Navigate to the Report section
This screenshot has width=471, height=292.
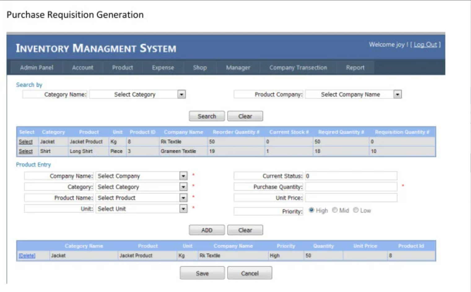pyautogui.click(x=355, y=67)
